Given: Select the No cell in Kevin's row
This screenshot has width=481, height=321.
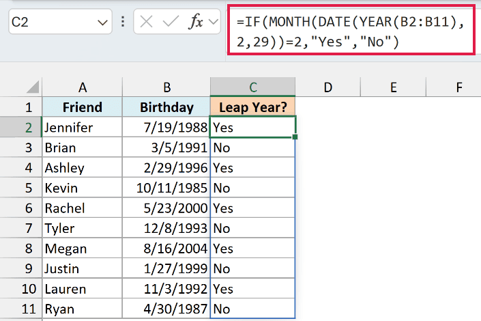Looking at the screenshot, I should [252, 188].
